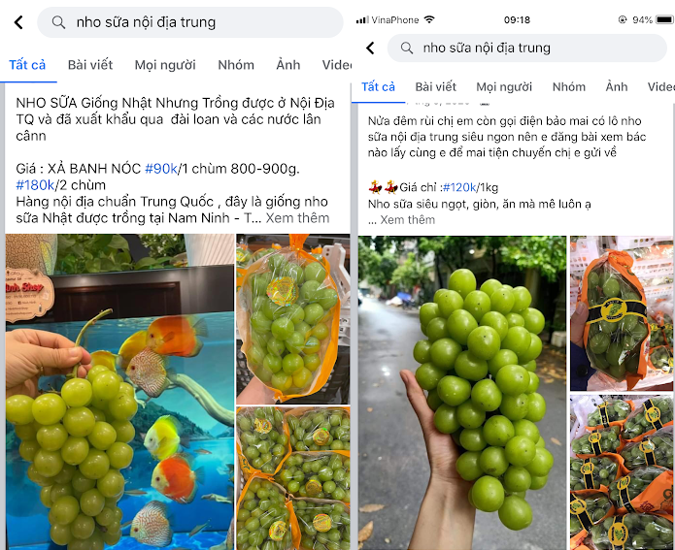Tap the VinaPhone signal bars icon
675x550 pixels.
pos(363,19)
